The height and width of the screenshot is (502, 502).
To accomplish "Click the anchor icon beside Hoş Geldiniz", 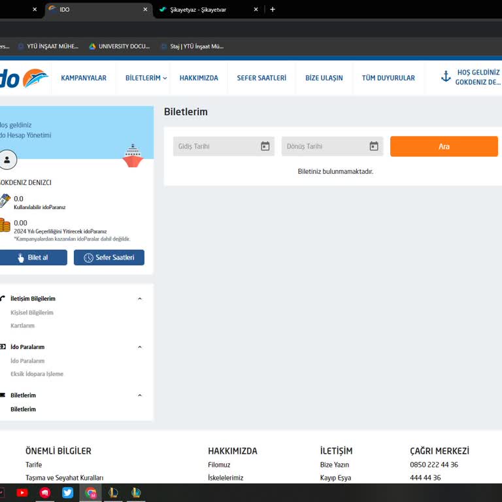I will pos(446,76).
